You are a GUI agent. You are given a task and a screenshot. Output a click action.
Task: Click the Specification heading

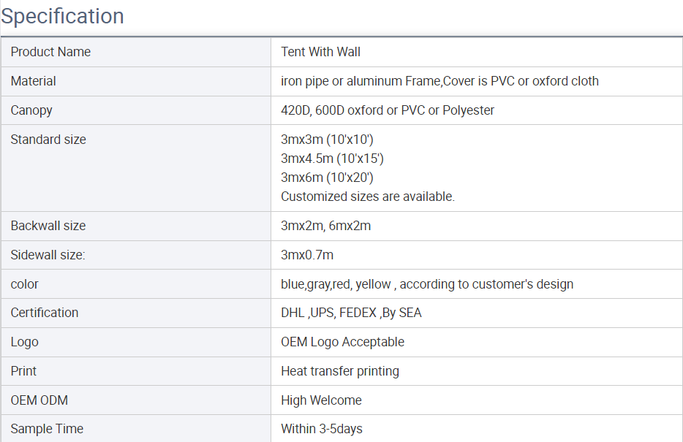coord(63,16)
